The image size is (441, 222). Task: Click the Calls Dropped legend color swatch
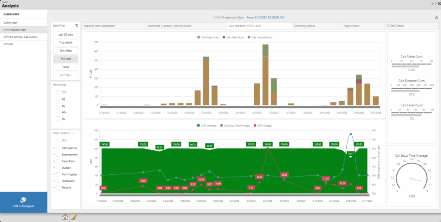pyautogui.click(x=249, y=37)
